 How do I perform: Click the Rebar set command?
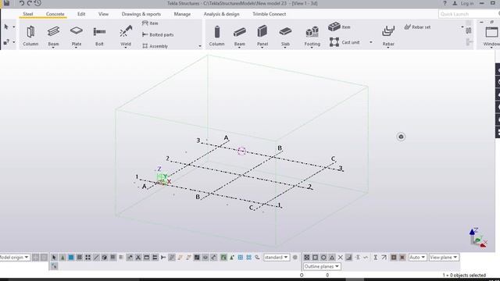coord(417,27)
